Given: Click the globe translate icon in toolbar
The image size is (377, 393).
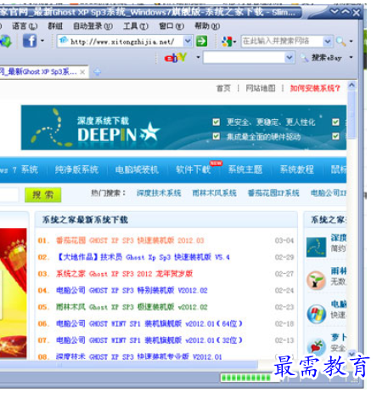Looking at the screenshot, I should tap(5, 42).
